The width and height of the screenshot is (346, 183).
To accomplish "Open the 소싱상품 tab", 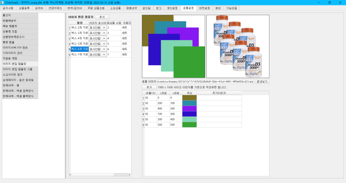I will [x=115, y=8].
